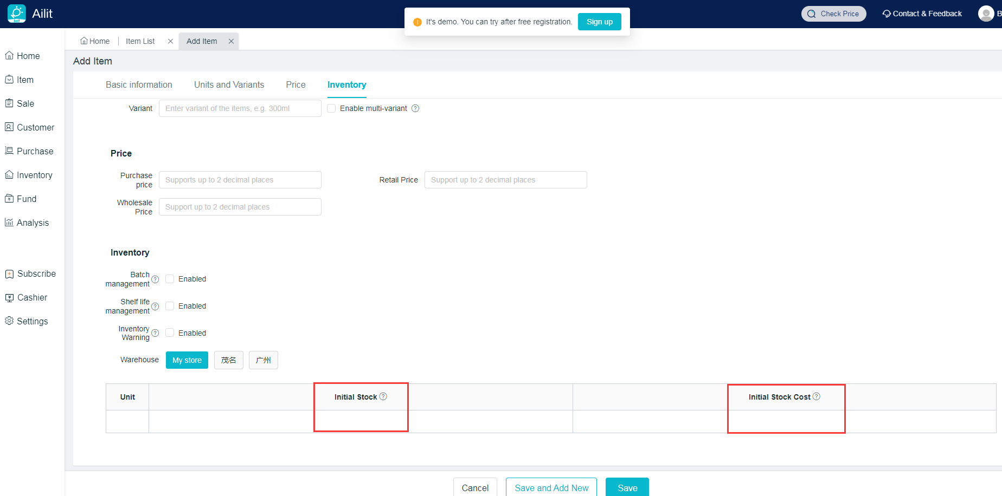Image resolution: width=1002 pixels, height=496 pixels.
Task: Enable the Inventory Warning checkbox
Action: [x=170, y=332]
